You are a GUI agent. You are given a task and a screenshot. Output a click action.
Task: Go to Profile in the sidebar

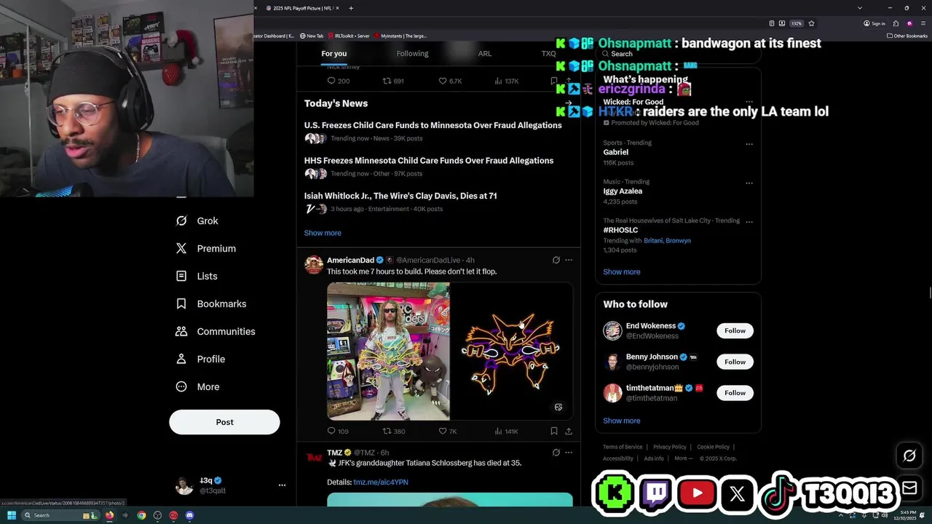tap(200, 359)
